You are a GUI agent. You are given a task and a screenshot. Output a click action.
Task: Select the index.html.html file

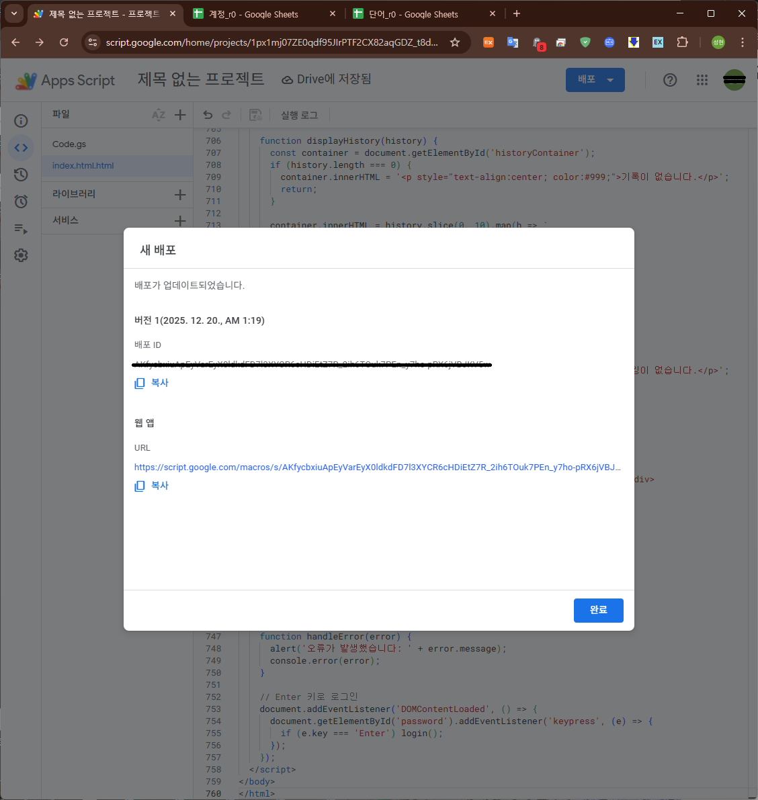point(117,165)
